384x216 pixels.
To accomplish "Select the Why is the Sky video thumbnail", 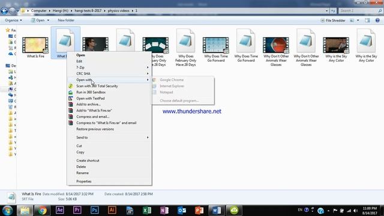I will pos(336,45).
